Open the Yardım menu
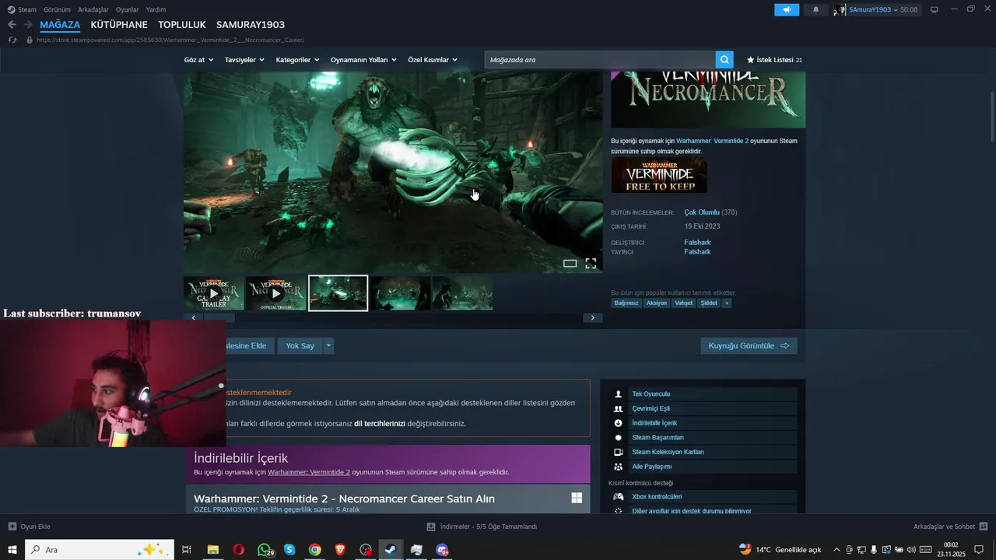996x560 pixels. point(156,9)
